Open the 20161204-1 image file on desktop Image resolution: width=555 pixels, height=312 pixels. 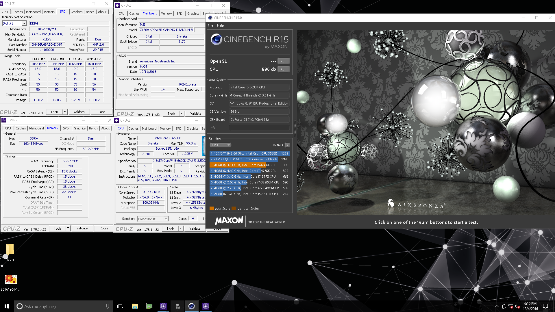coord(11,283)
